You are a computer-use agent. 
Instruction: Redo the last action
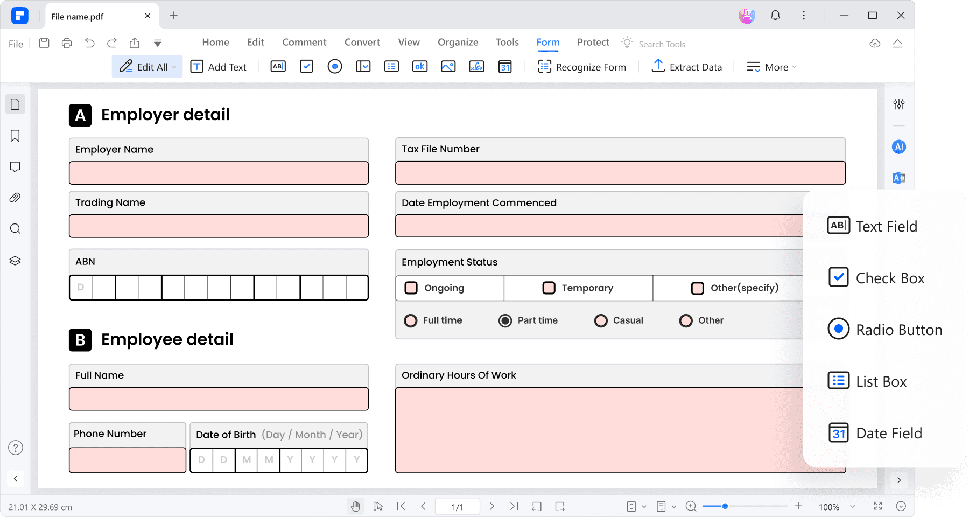112,43
